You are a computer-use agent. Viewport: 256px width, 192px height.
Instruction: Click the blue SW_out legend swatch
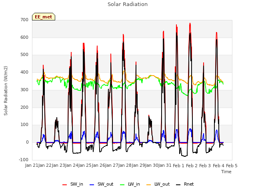tap(92, 185)
